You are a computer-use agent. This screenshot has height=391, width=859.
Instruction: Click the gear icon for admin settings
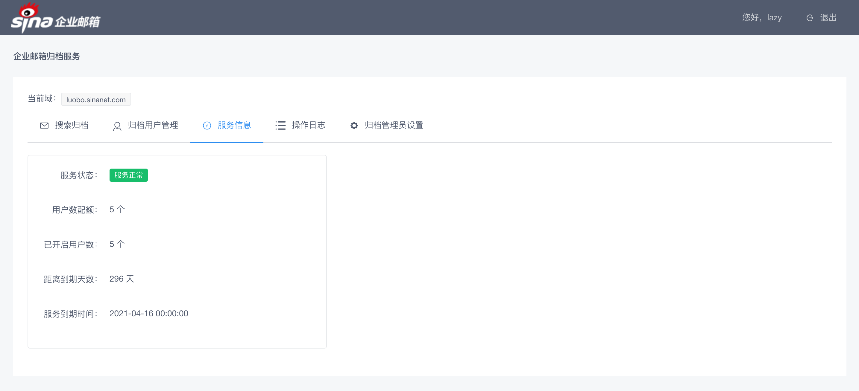coord(354,126)
